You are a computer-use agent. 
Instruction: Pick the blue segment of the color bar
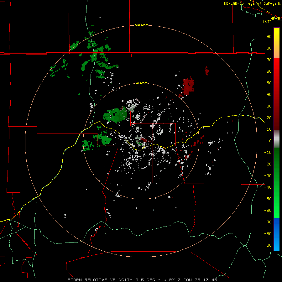pos(277,234)
